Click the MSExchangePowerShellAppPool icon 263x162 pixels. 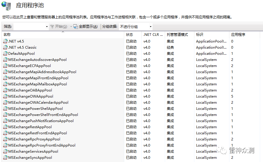(5, 108)
